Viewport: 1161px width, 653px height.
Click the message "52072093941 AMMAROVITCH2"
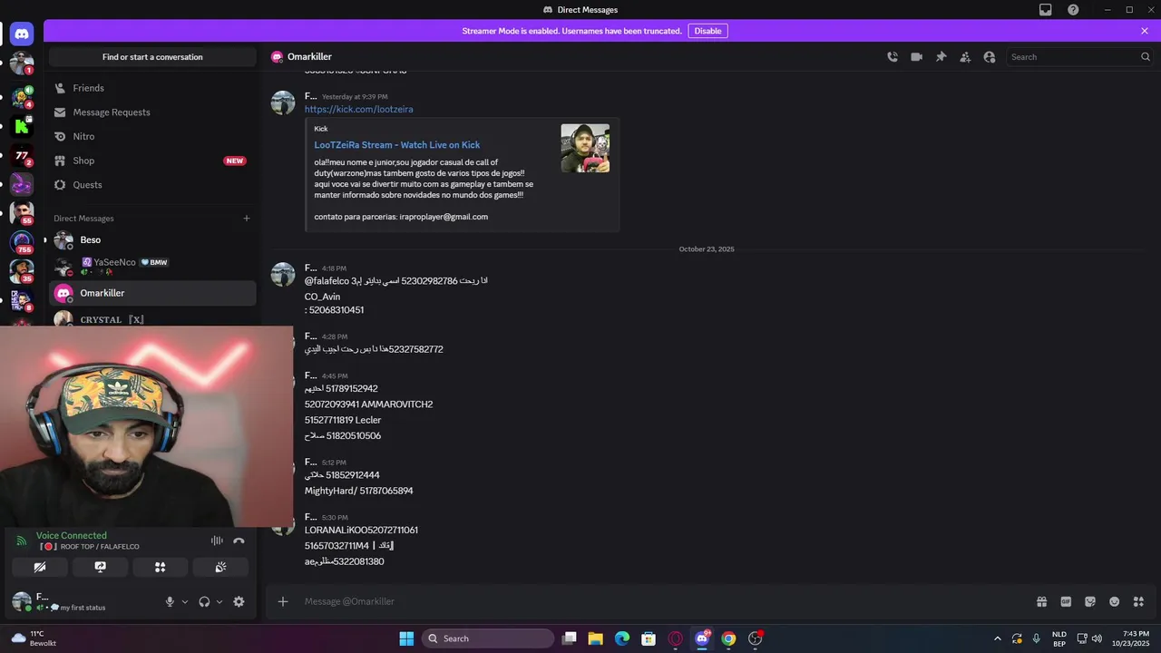click(368, 404)
